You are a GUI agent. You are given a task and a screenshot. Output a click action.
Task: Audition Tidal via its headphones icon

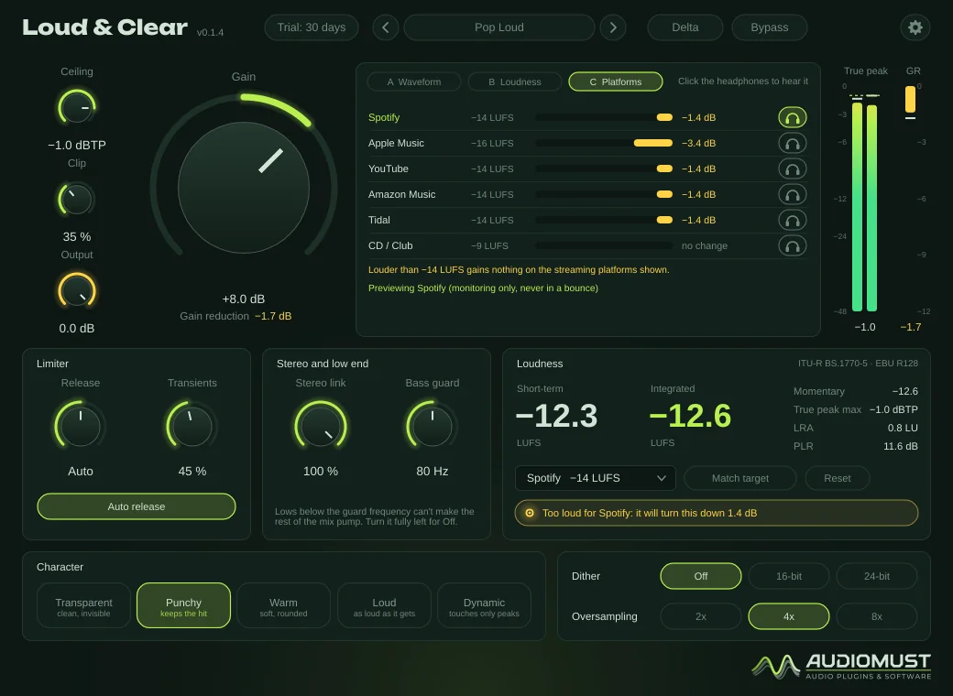coord(792,220)
